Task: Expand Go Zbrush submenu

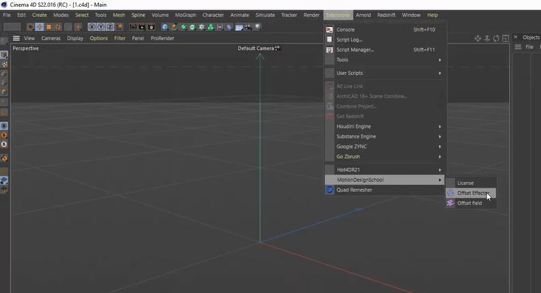Action: coord(385,157)
